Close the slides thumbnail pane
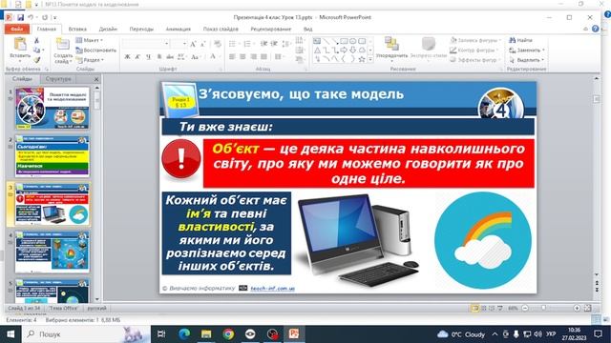This screenshot has width=611, height=343. [x=96, y=79]
